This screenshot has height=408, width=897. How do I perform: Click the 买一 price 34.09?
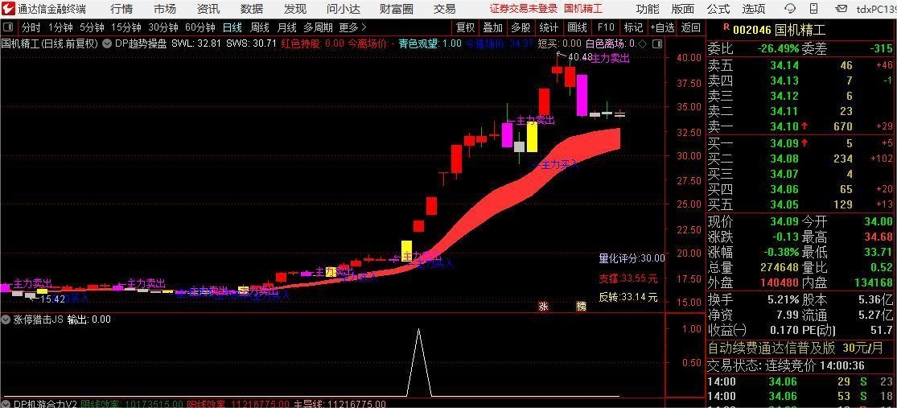pos(782,142)
